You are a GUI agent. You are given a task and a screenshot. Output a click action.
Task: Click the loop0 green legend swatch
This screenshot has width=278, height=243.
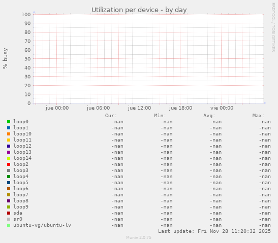(9, 122)
